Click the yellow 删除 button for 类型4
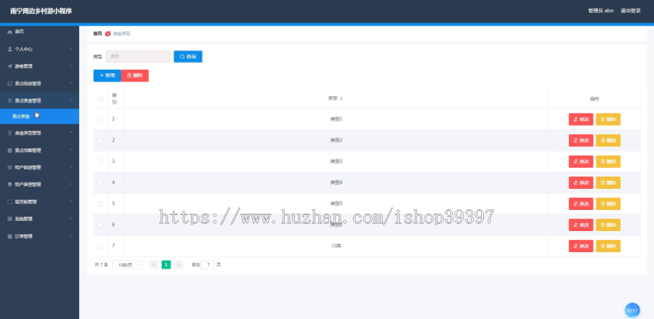 pos(608,182)
